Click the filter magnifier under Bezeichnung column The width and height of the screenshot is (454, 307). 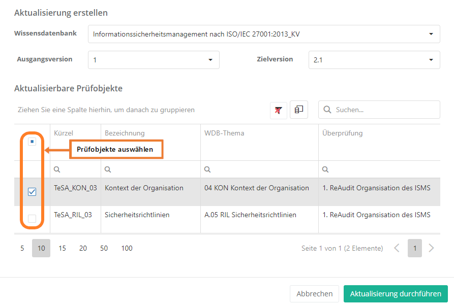click(x=108, y=169)
